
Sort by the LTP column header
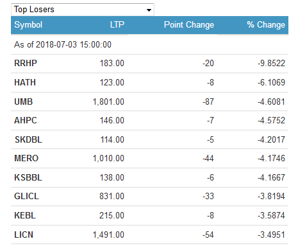point(117,24)
